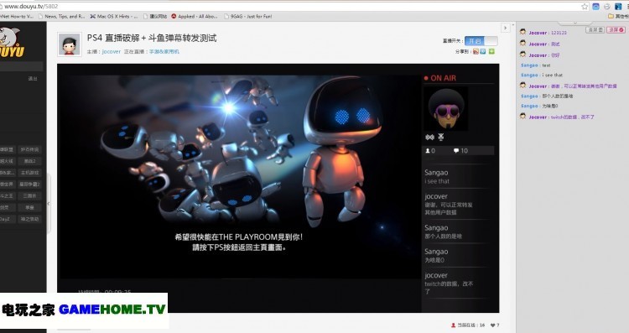The width and height of the screenshot is (629, 333).
Task: Toggle the pink 滚屏 chat scroll button
Action: click(616, 30)
